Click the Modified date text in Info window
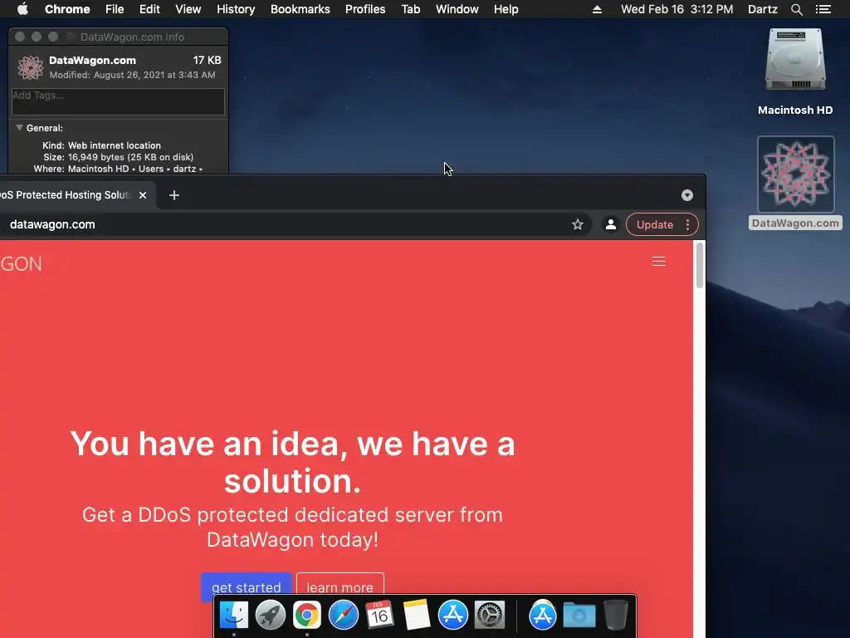The width and height of the screenshot is (850, 638). [132, 75]
